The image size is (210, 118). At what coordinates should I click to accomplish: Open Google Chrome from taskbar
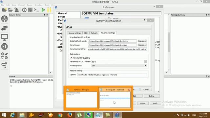[60, 115]
